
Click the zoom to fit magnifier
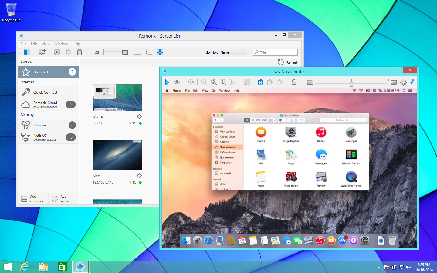click(224, 82)
